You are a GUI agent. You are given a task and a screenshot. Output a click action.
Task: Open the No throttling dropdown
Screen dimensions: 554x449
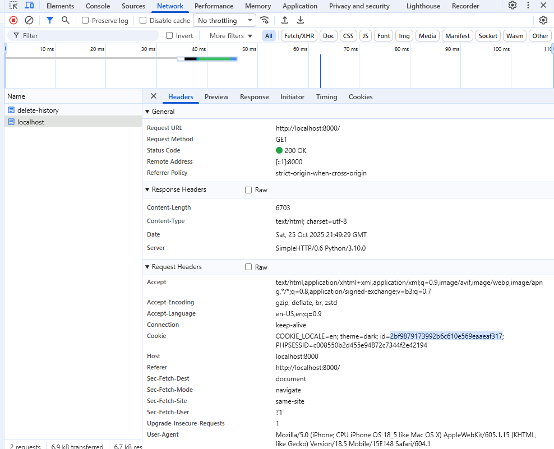point(224,21)
